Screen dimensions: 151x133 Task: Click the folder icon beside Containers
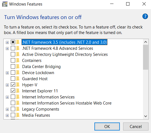click(18, 61)
